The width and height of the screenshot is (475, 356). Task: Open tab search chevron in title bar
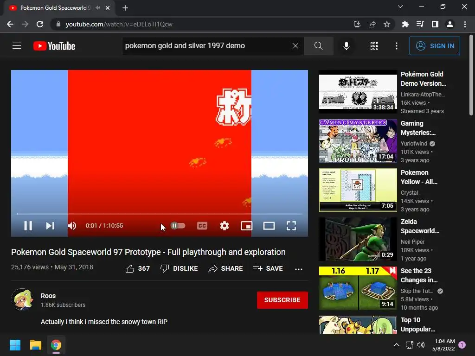click(x=400, y=6)
